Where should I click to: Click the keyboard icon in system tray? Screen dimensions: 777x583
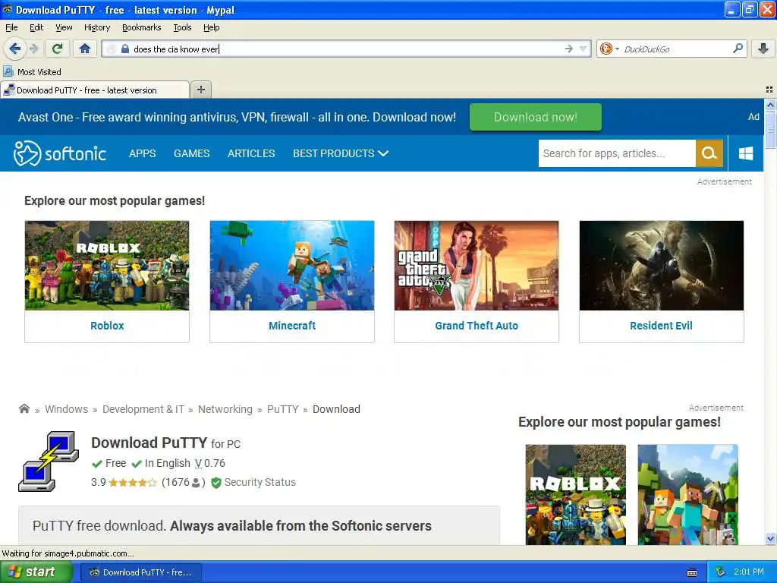[692, 572]
